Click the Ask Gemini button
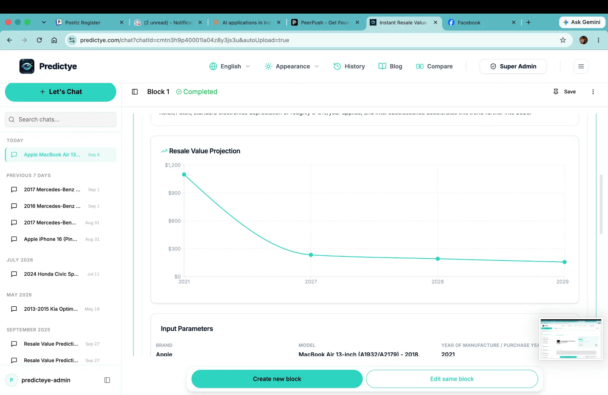608x395 pixels. click(x=582, y=22)
